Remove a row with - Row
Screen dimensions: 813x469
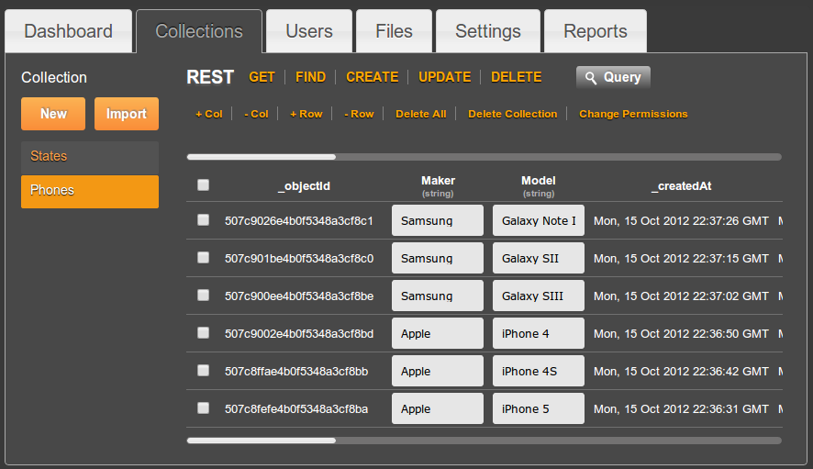[x=359, y=114]
